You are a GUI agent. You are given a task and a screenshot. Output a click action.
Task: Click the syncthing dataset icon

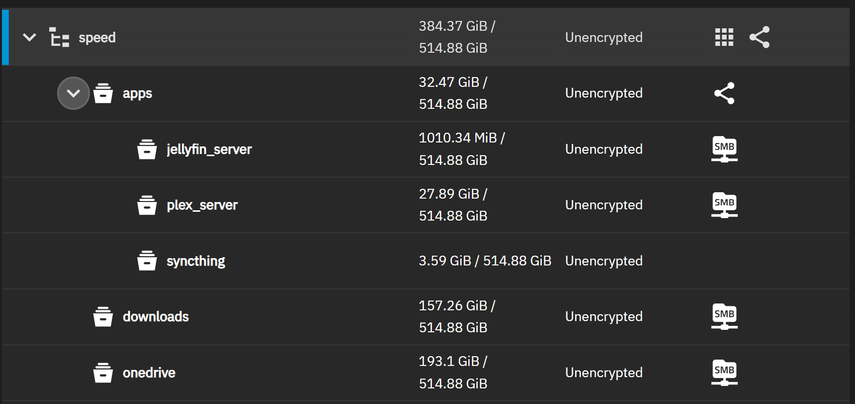(147, 261)
